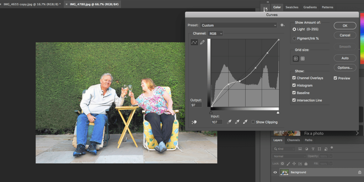The height and width of the screenshot is (182, 364).
Task: Switch to the Channels tab
Action: [293, 140]
